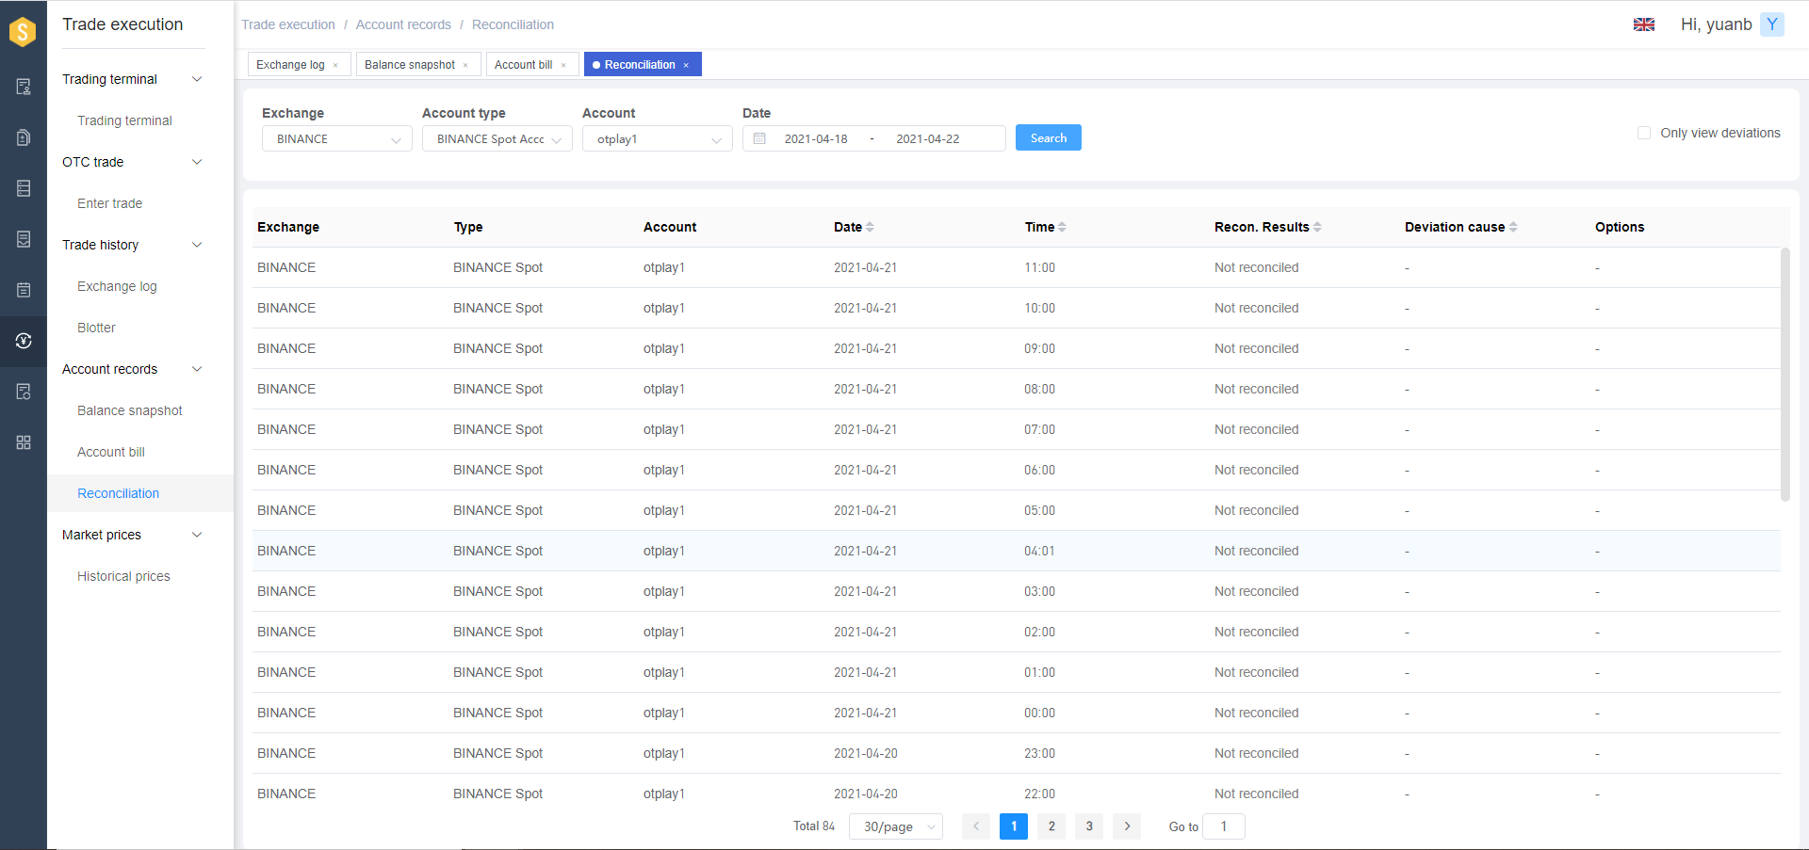Click otplay1 in the 07:00 row
Screen dimensions: 1809x850
664,429
